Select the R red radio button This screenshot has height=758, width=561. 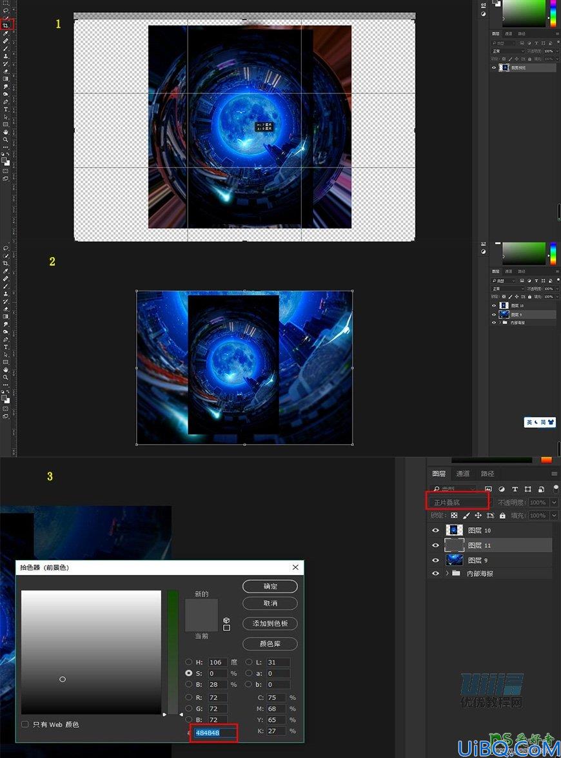point(188,697)
